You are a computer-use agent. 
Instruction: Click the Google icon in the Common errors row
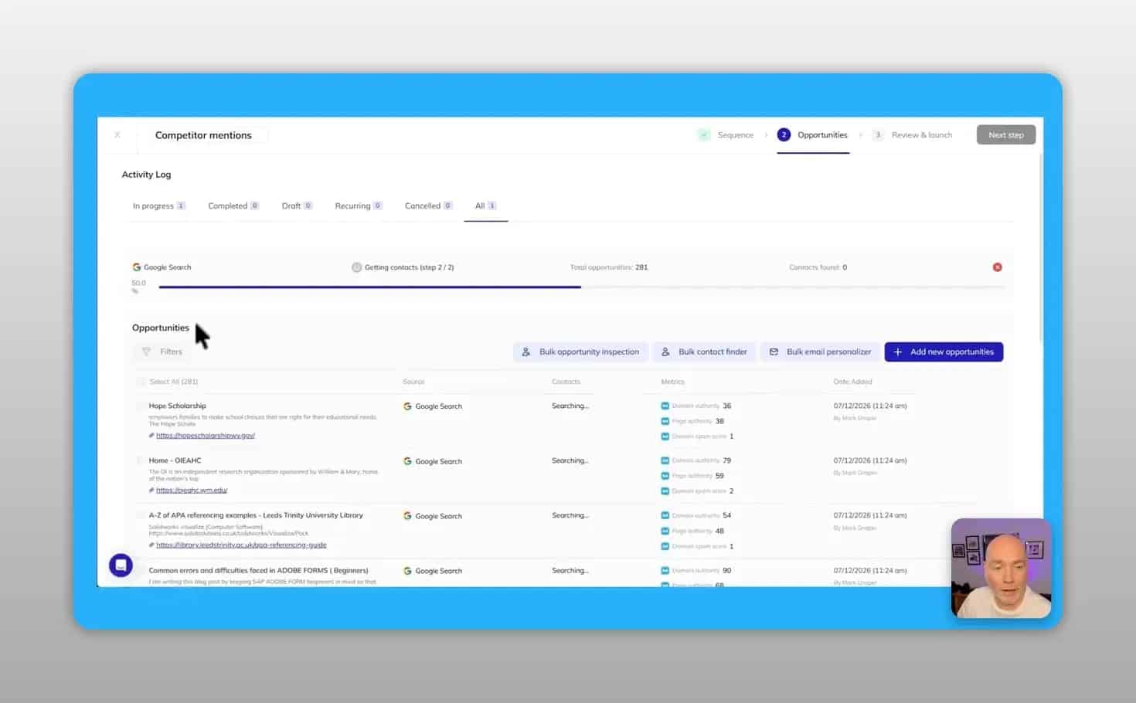pos(407,571)
